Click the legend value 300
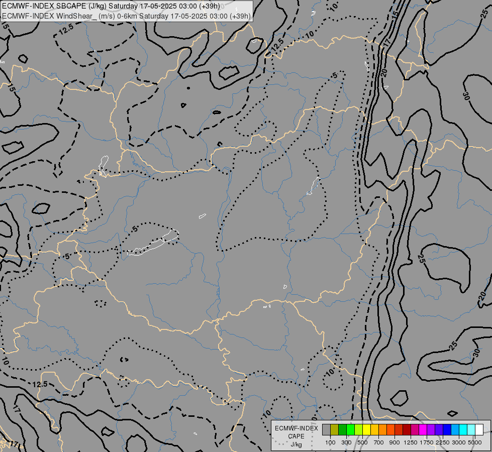The width and height of the screenshot is (492, 452). (x=346, y=442)
